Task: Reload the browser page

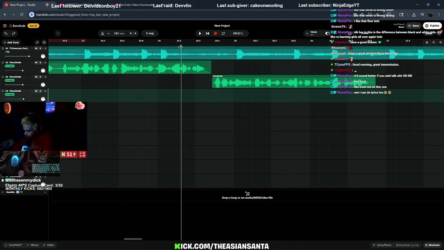Action: point(22,15)
